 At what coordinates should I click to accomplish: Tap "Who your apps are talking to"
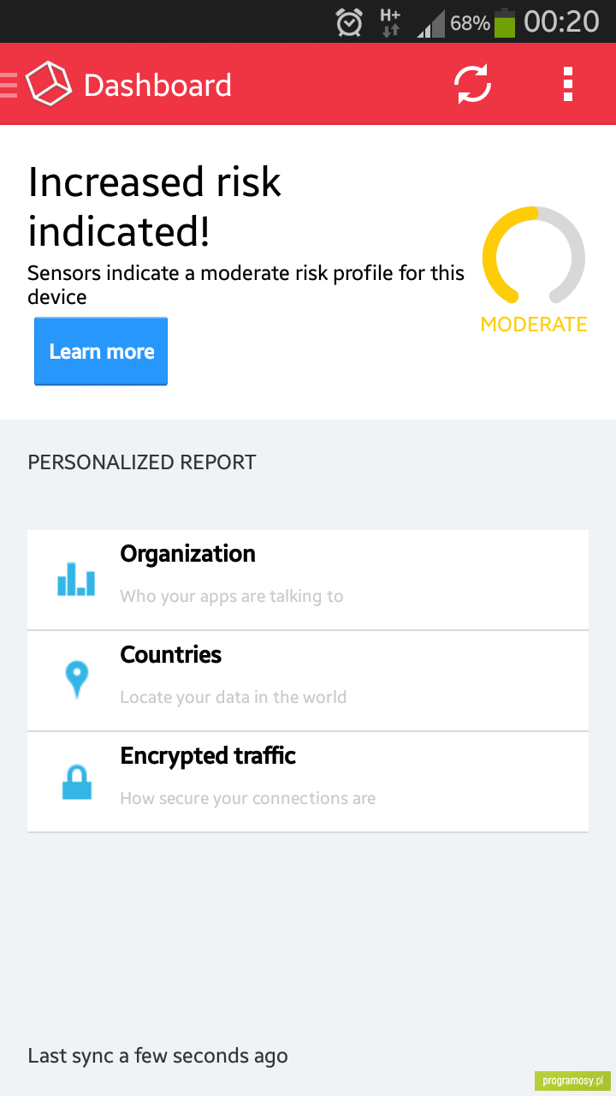point(232,596)
